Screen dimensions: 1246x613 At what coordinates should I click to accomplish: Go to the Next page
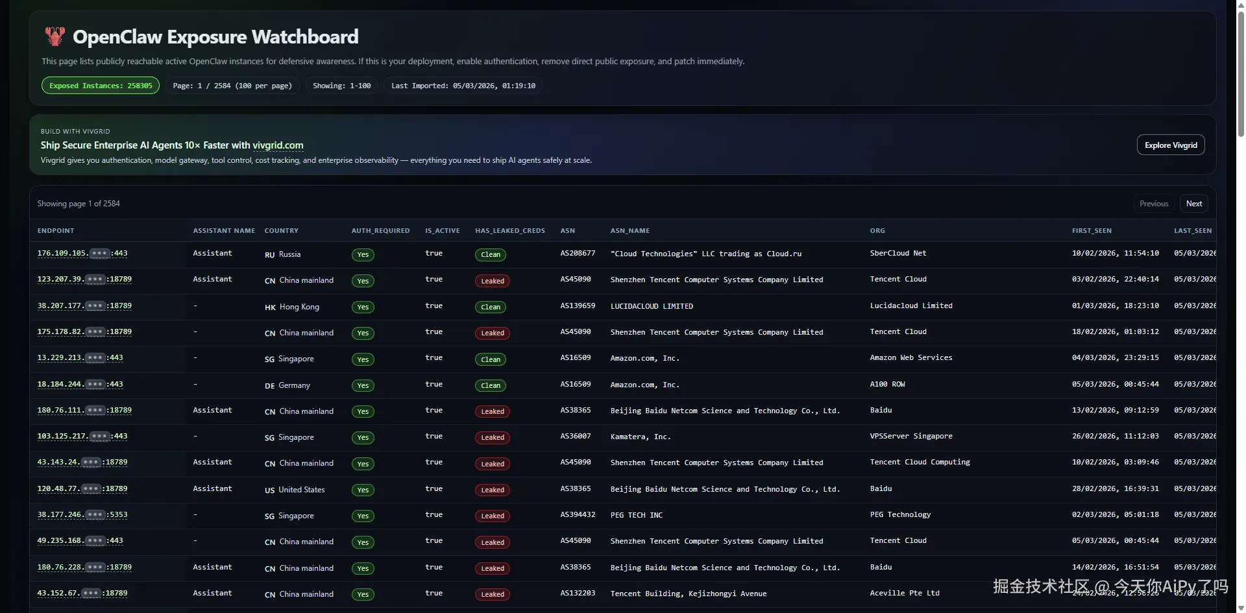(x=1194, y=204)
